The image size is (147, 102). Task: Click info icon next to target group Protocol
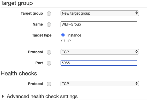(x=49, y=52)
